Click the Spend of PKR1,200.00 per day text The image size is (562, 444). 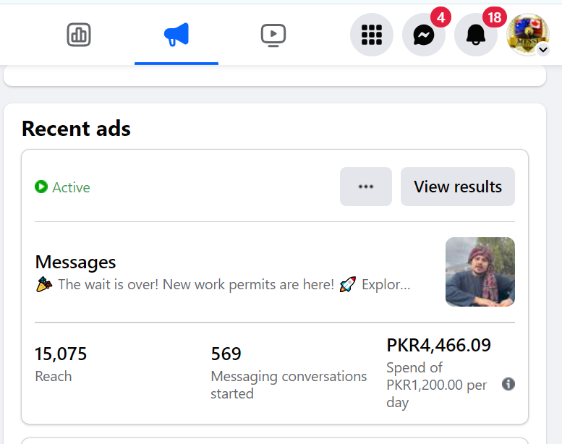coord(436,385)
